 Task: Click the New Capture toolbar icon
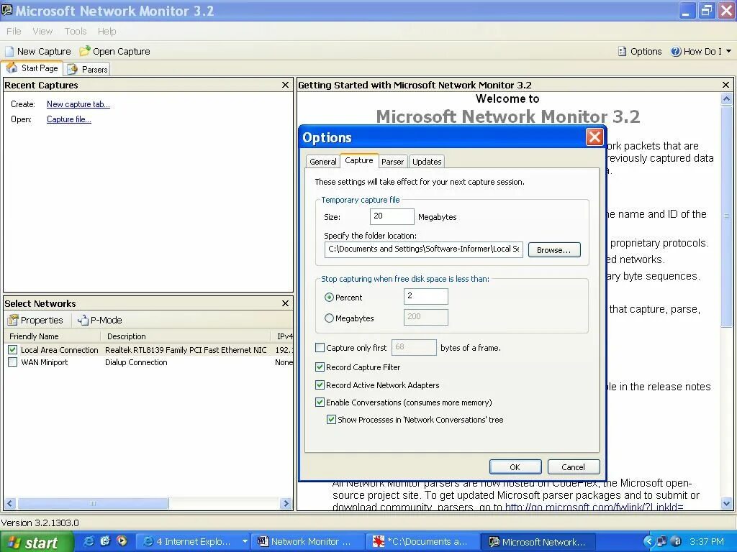pyautogui.click(x=9, y=51)
